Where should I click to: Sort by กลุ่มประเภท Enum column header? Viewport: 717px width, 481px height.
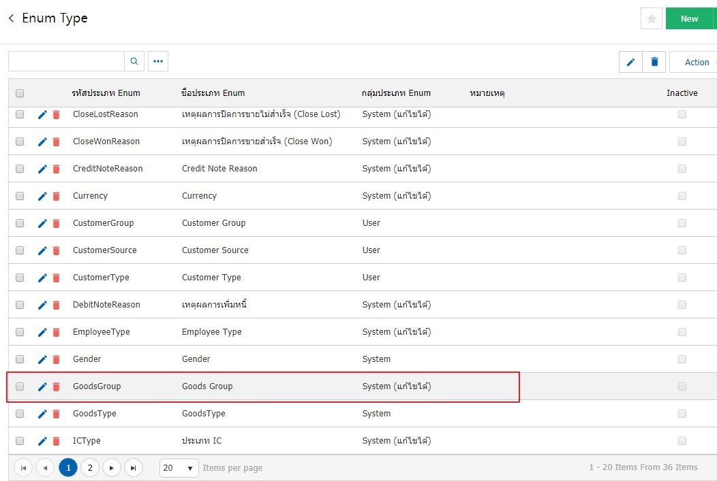[396, 93]
